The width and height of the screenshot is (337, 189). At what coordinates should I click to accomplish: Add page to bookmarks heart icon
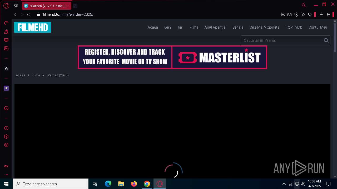point(310,14)
